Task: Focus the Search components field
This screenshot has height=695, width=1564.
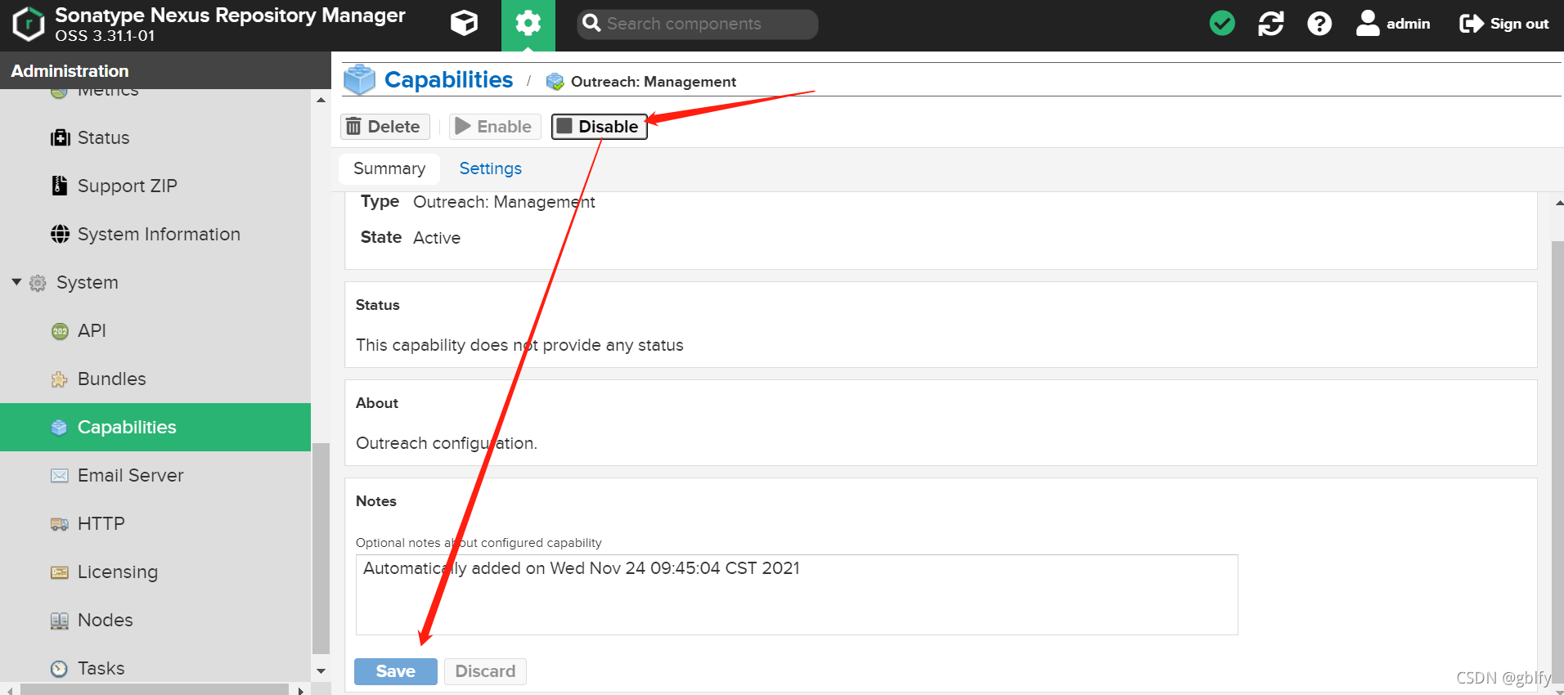Action: [697, 24]
